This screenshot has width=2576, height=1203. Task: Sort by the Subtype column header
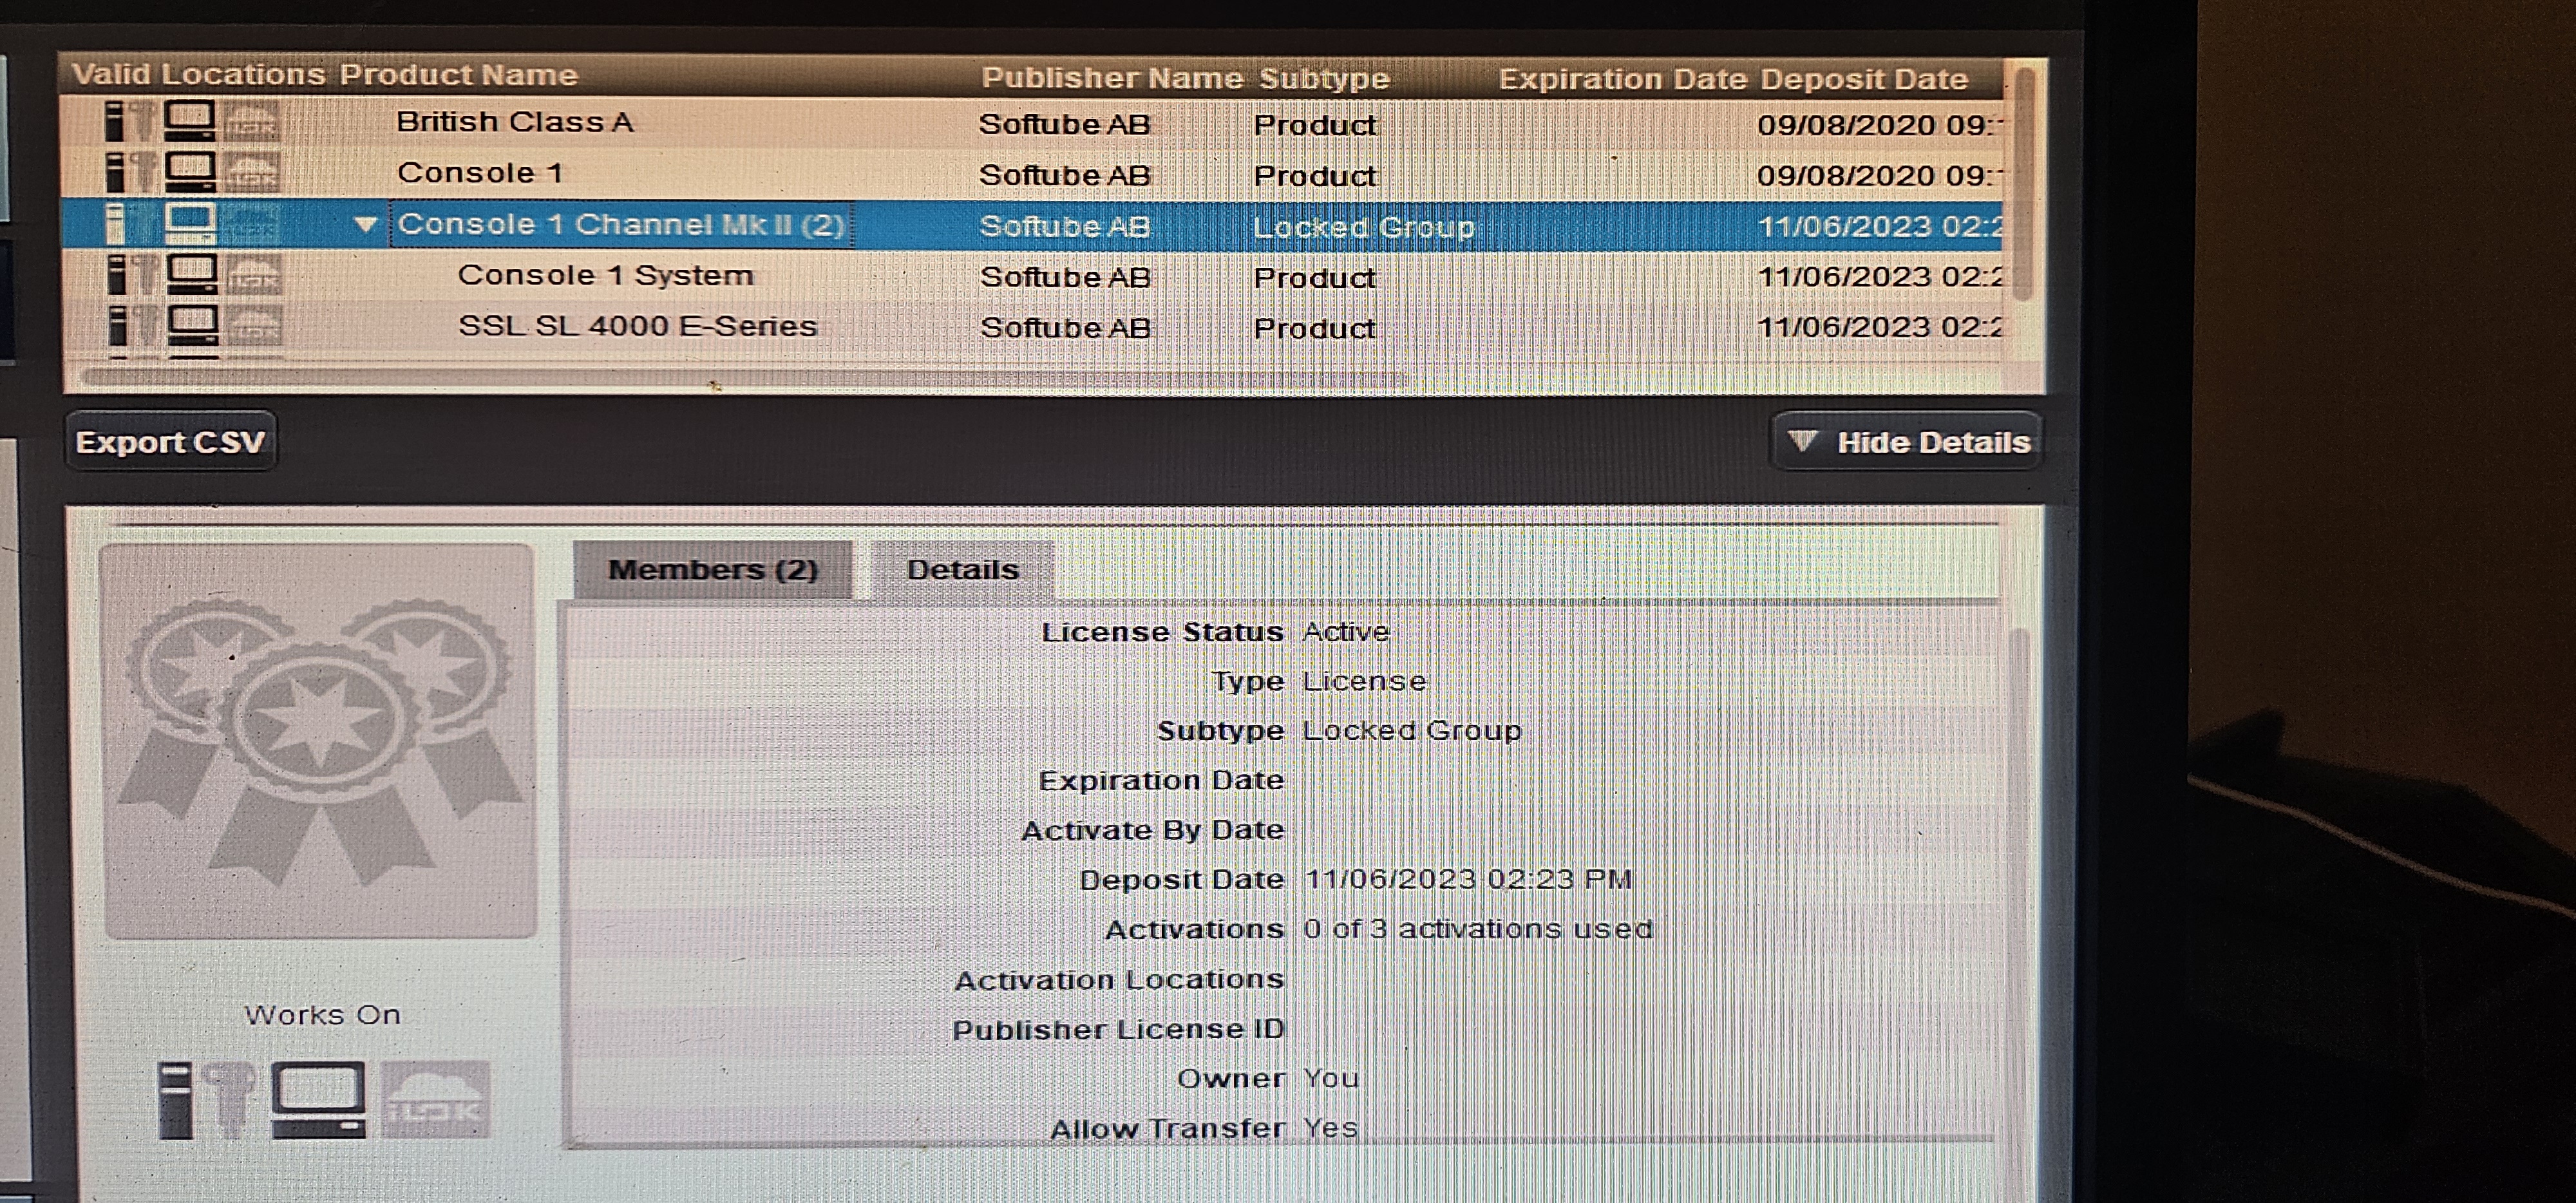1324,79
